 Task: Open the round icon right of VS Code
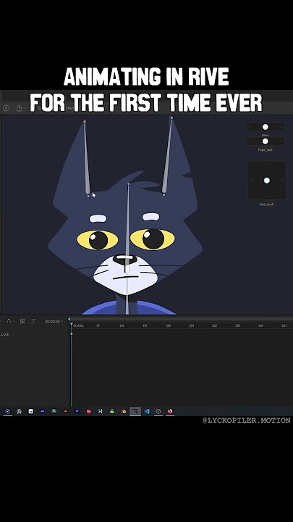(x=158, y=412)
